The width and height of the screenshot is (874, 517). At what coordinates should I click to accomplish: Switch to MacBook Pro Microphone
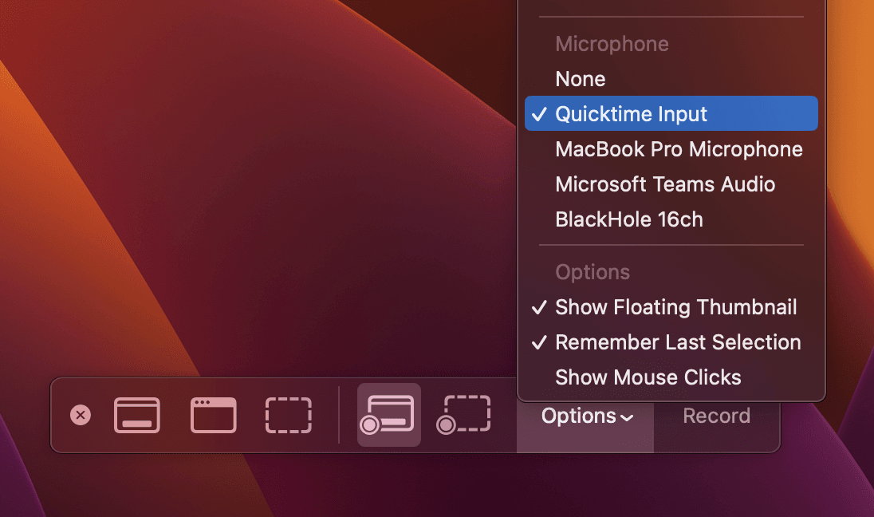[679, 149]
